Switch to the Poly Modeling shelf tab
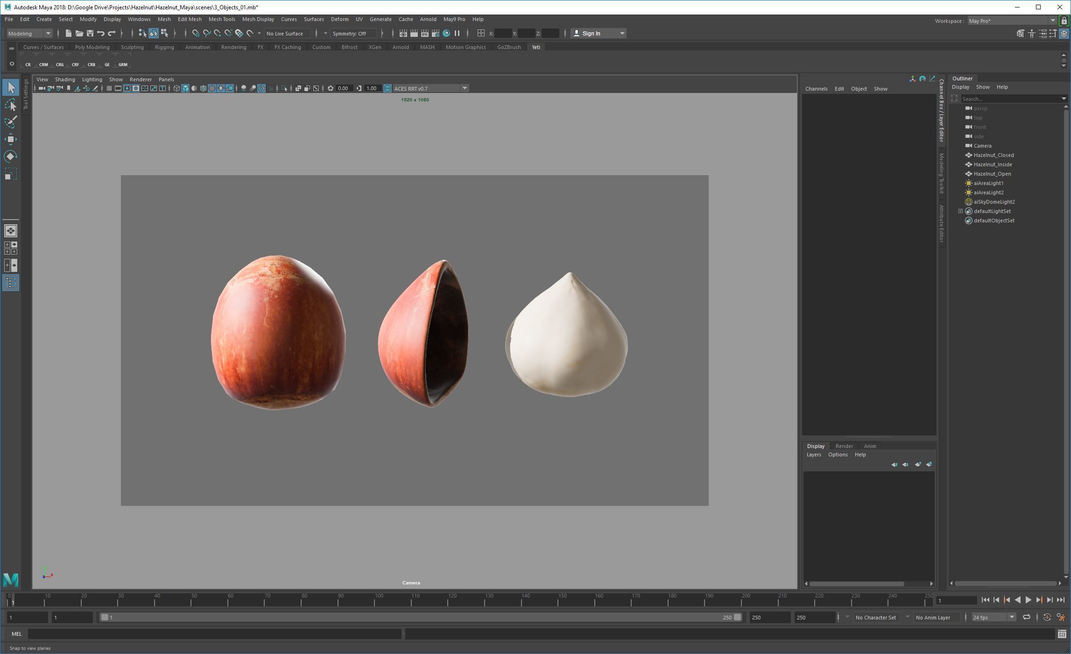This screenshot has width=1071, height=654. [92, 47]
